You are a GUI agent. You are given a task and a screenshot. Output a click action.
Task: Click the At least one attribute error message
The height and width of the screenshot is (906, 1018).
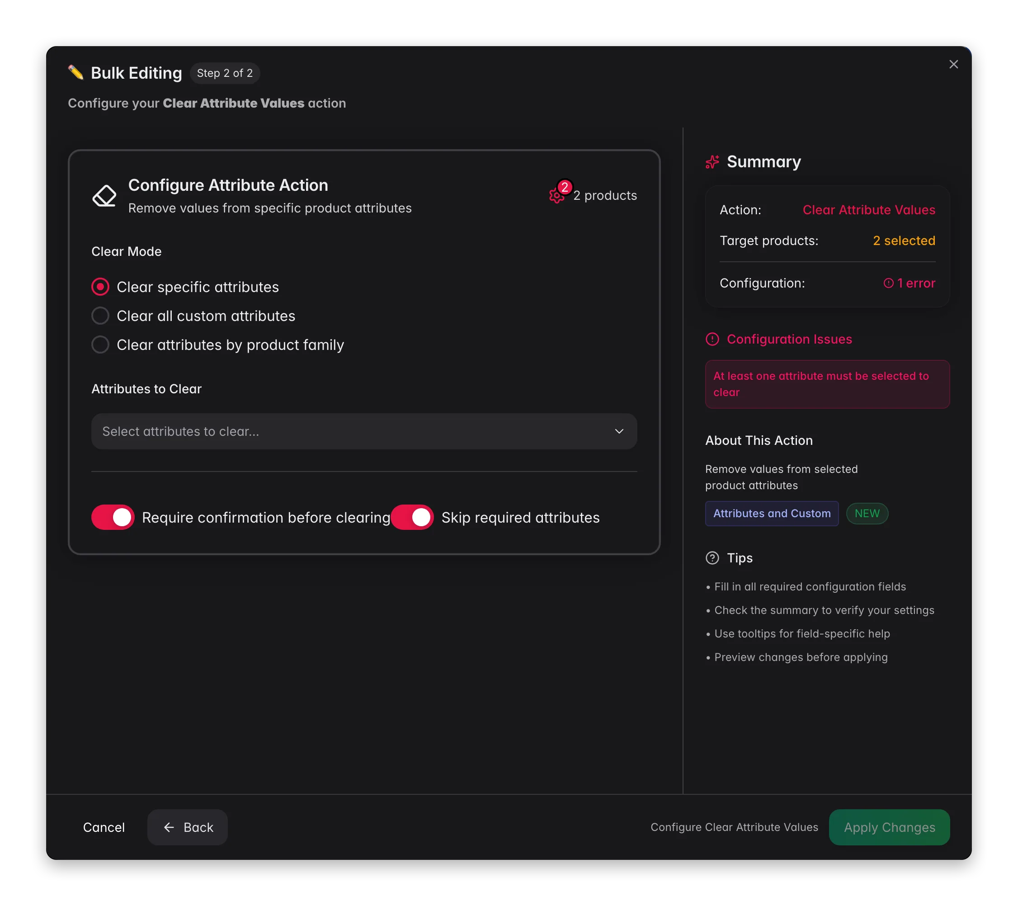tap(827, 384)
